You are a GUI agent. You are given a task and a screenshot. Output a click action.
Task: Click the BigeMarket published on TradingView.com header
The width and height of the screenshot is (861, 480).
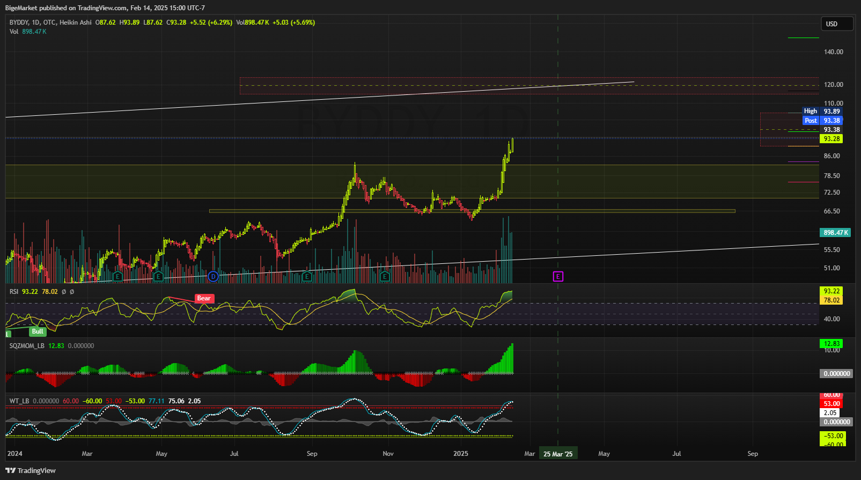point(105,8)
